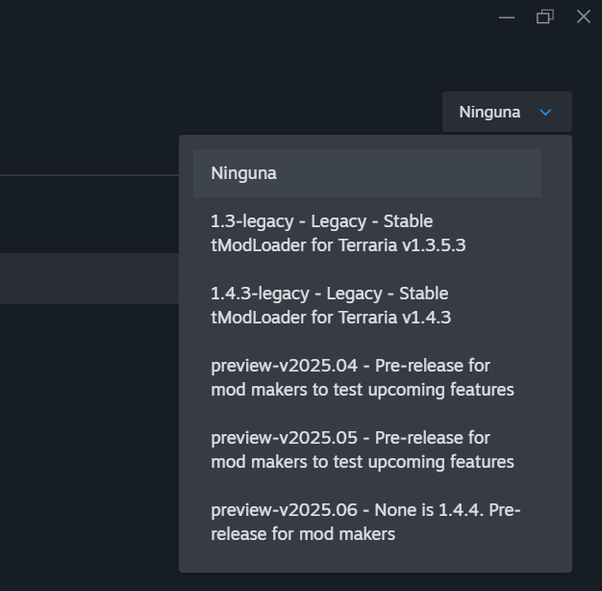Choose the preview-v2025.06 branch
The height and width of the screenshot is (591, 602).
(x=365, y=510)
